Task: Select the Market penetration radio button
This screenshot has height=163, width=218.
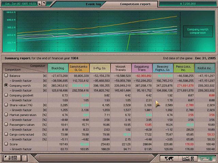Action: (6, 115)
